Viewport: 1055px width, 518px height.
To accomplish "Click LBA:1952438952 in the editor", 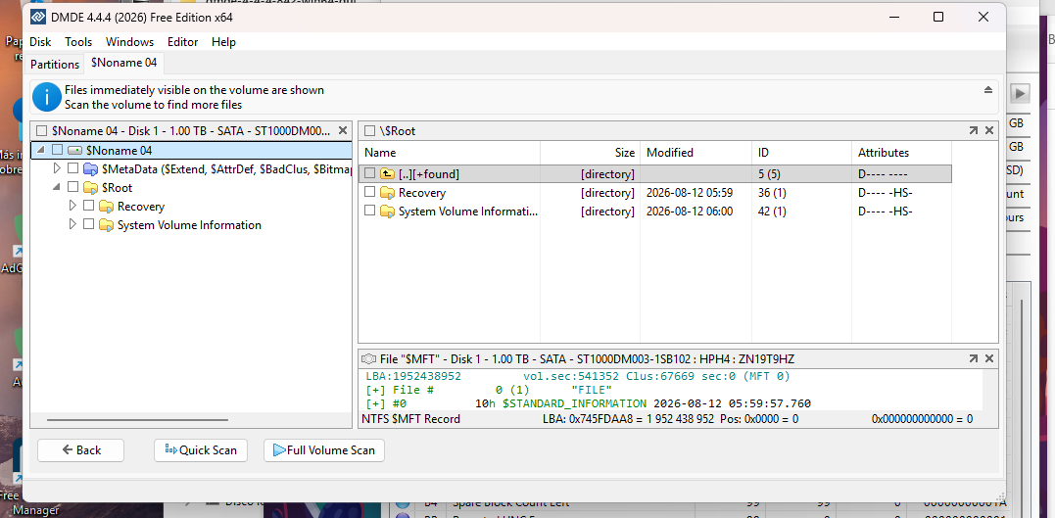I will [413, 376].
